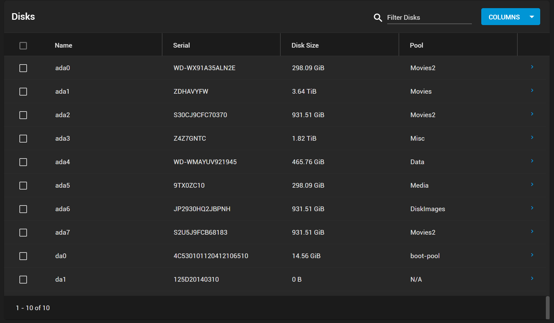Expand the ada0 row chevron
554x323 pixels.
532,67
